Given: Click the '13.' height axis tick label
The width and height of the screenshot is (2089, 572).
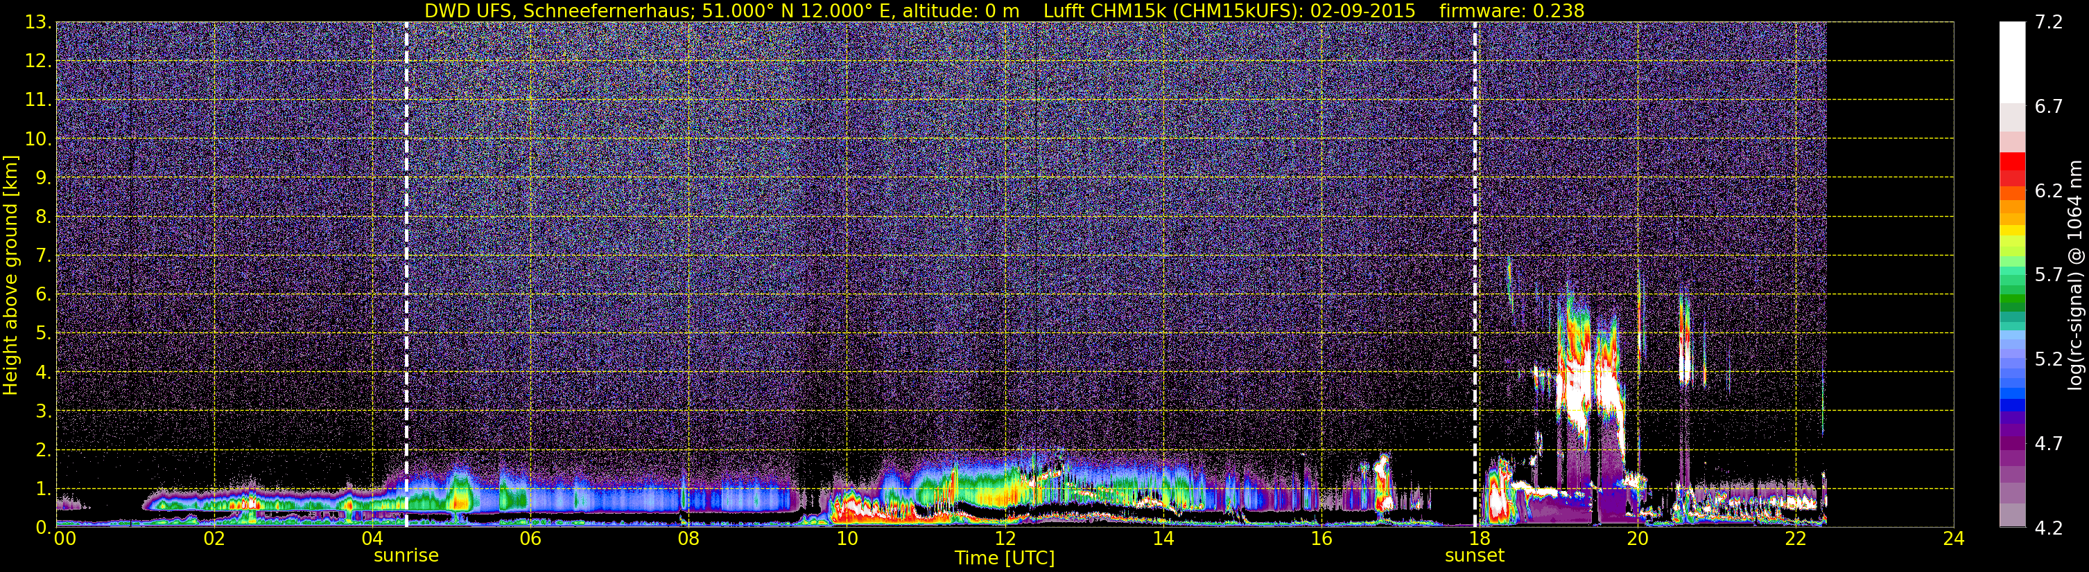Looking at the screenshot, I should (37, 22).
